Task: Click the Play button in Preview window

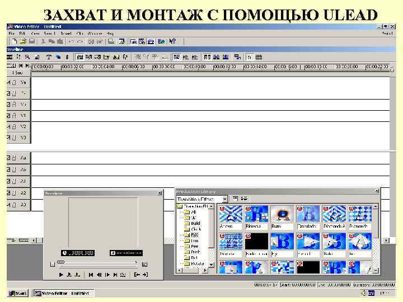Action: coord(61,275)
